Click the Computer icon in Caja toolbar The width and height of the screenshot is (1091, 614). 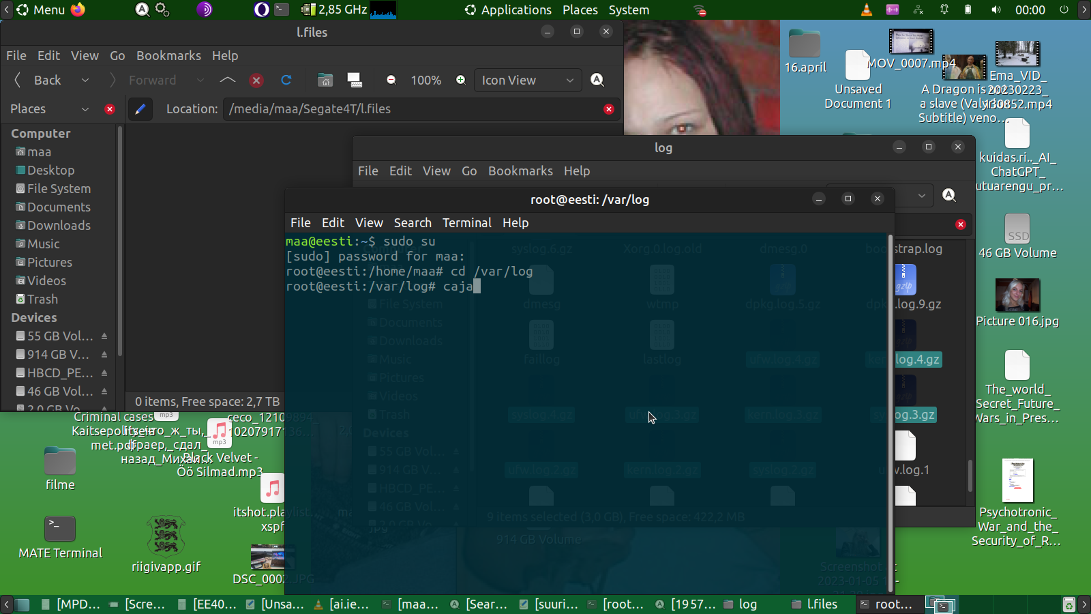pos(355,81)
